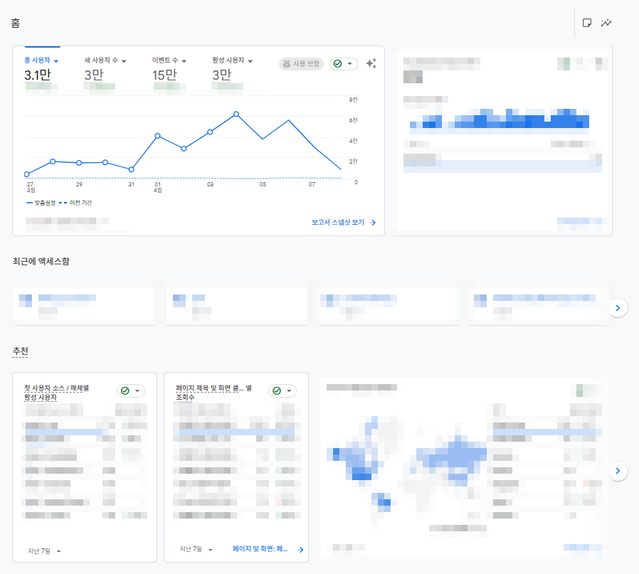639x574 pixels.
Task: Expand '지난 7일' on the page title card
Action: coord(196,549)
